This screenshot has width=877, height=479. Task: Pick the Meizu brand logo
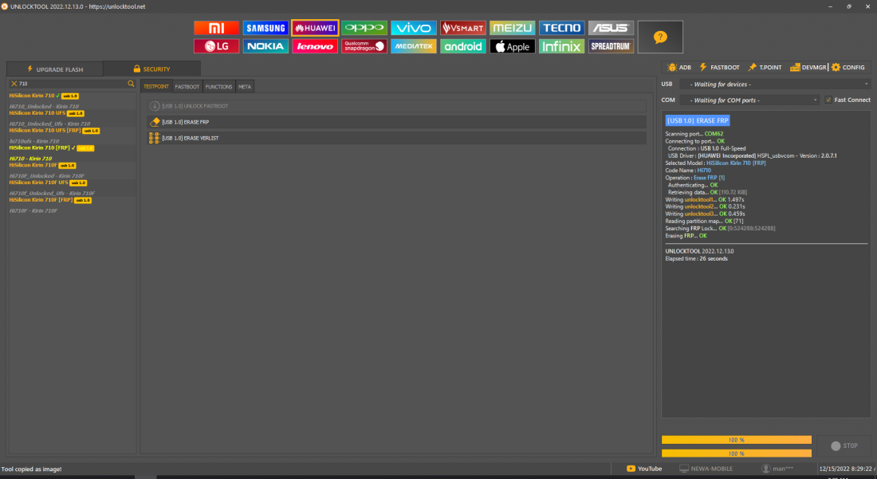[x=513, y=28]
